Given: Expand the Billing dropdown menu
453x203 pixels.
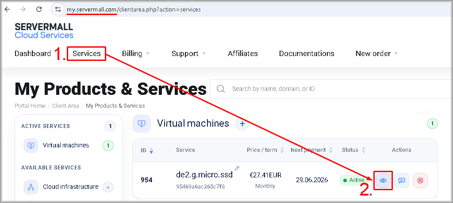Looking at the screenshot, I should click(135, 54).
